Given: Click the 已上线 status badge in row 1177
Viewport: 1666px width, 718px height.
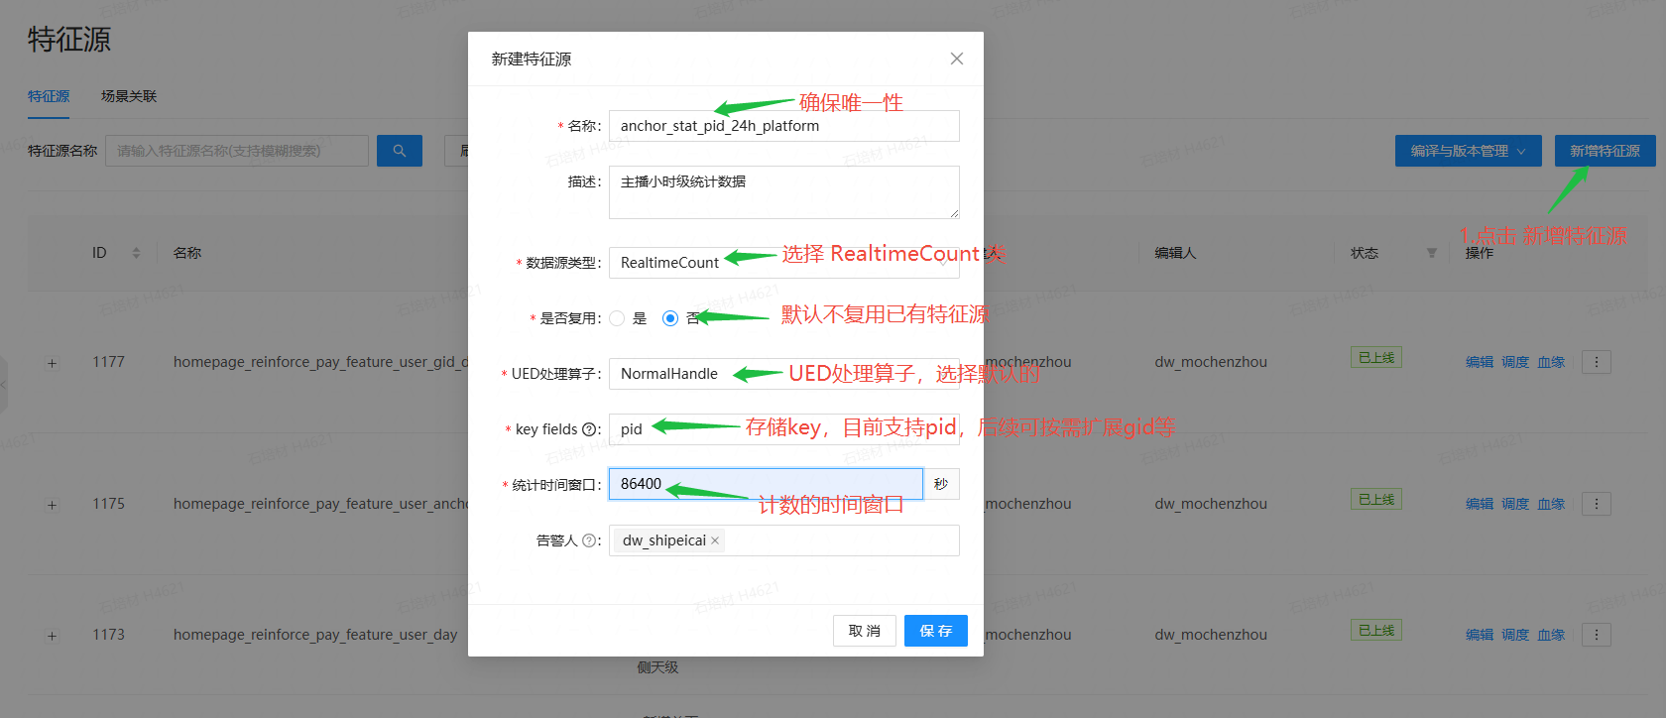Looking at the screenshot, I should [1376, 358].
